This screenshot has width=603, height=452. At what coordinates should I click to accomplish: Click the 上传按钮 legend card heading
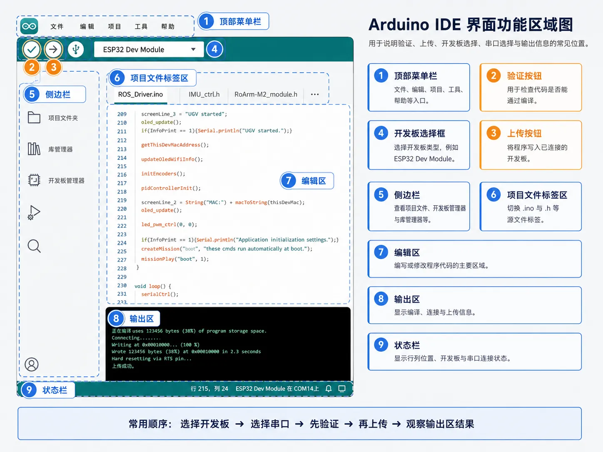tap(524, 133)
